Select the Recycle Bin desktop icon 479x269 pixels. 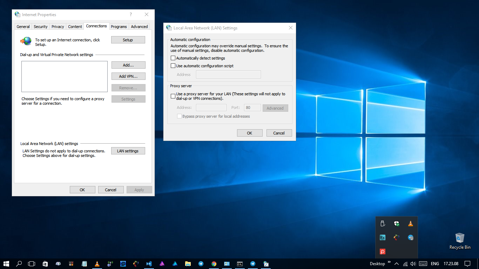click(460, 241)
